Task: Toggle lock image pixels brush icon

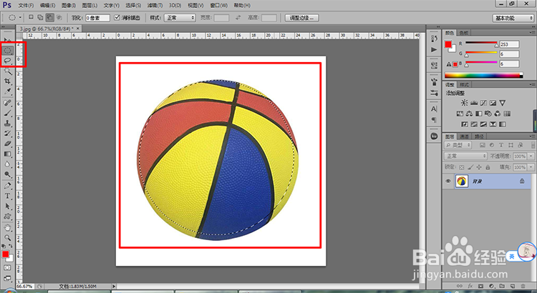Action: pos(470,167)
